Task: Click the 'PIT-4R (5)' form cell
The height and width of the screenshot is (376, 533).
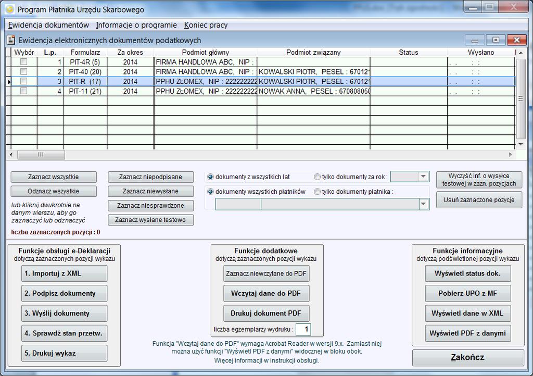Action: point(85,62)
